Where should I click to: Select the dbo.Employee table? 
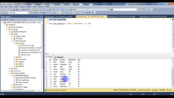pyautogui.click(x=21, y=41)
